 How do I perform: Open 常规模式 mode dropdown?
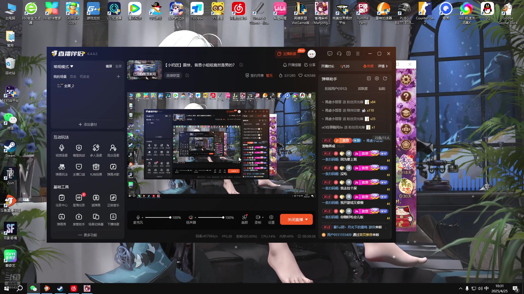click(63, 67)
